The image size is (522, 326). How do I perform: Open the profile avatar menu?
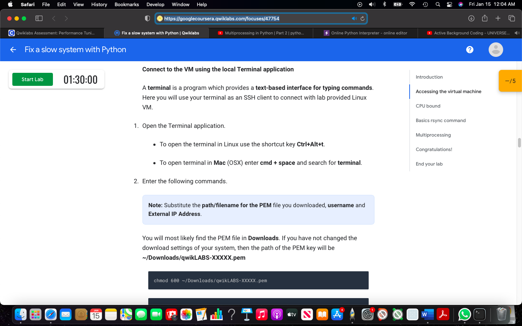tap(496, 50)
